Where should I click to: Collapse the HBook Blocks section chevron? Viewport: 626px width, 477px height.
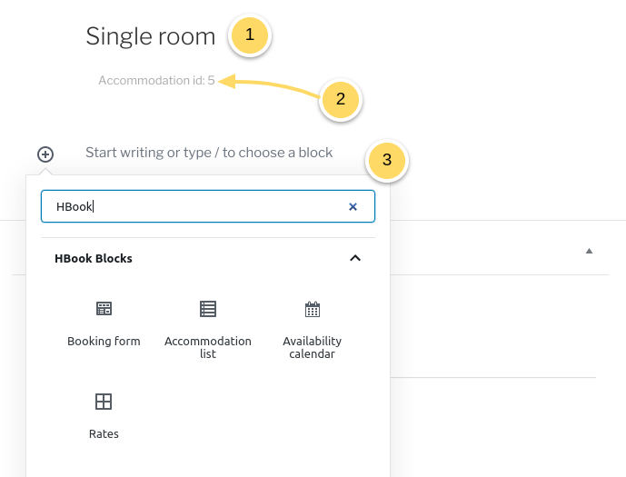tap(355, 258)
